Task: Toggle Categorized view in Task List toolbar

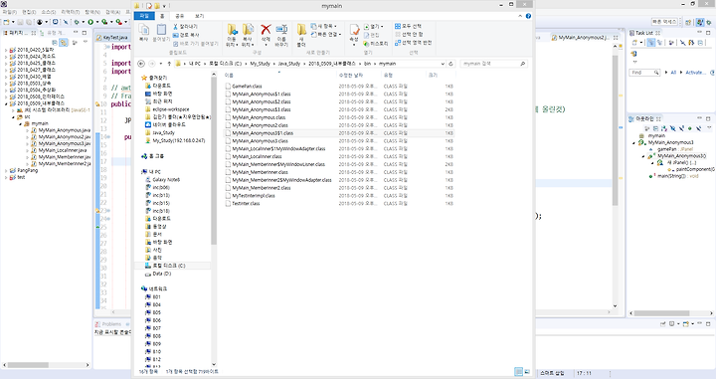Action: (650, 43)
